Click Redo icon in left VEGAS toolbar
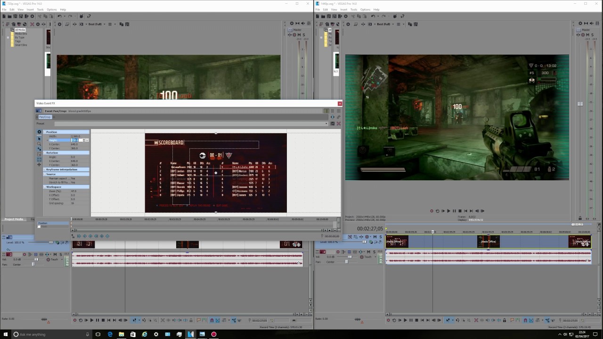This screenshot has height=339, width=603. (70, 16)
